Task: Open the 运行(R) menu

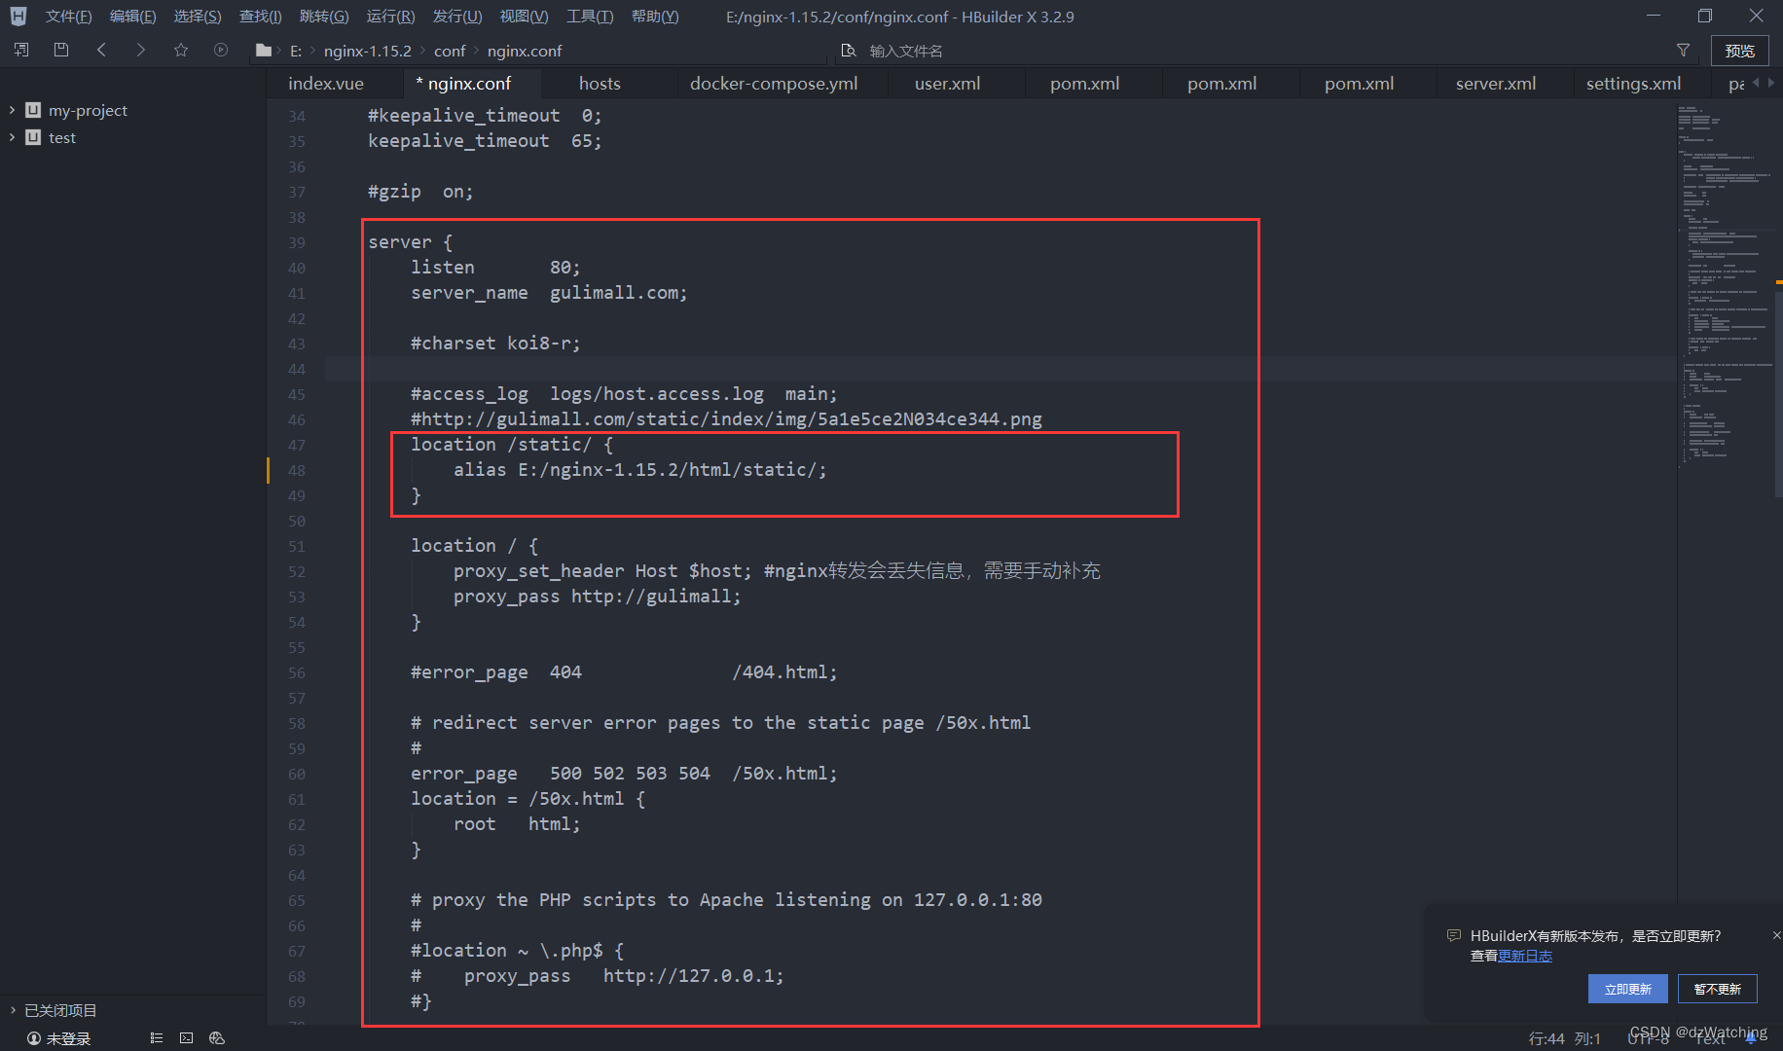Action: point(390,17)
